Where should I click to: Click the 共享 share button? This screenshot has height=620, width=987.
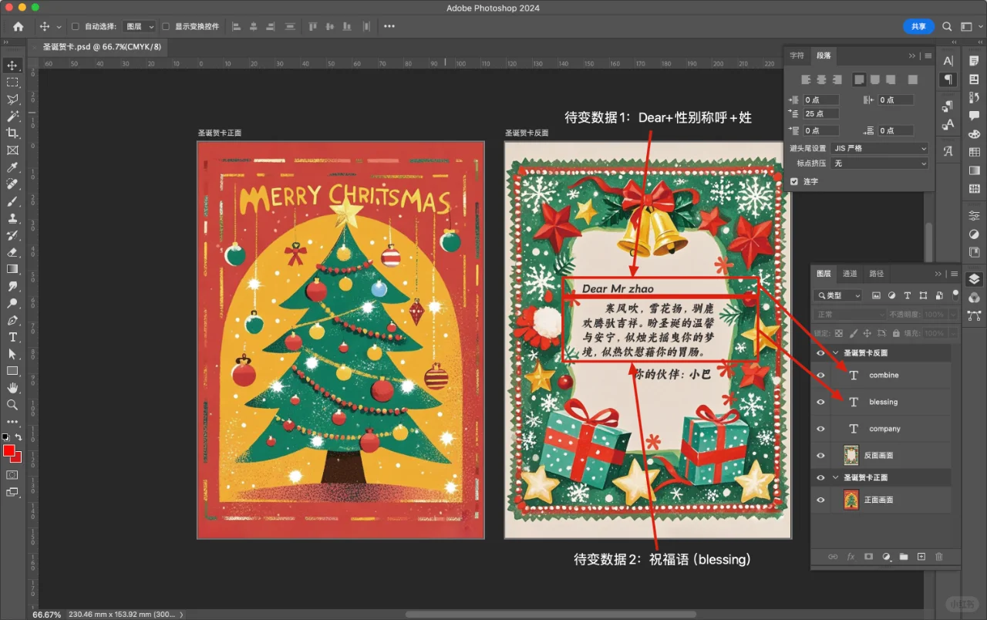(x=918, y=26)
